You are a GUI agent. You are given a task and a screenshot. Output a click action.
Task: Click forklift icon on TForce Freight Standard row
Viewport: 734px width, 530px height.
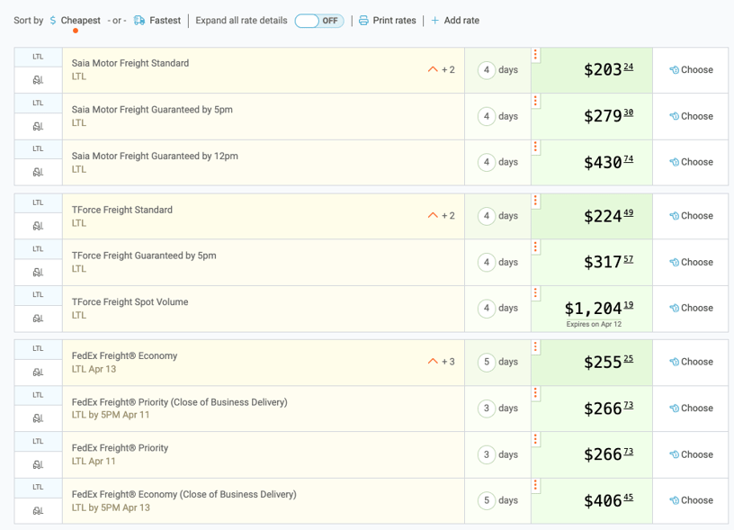38,226
